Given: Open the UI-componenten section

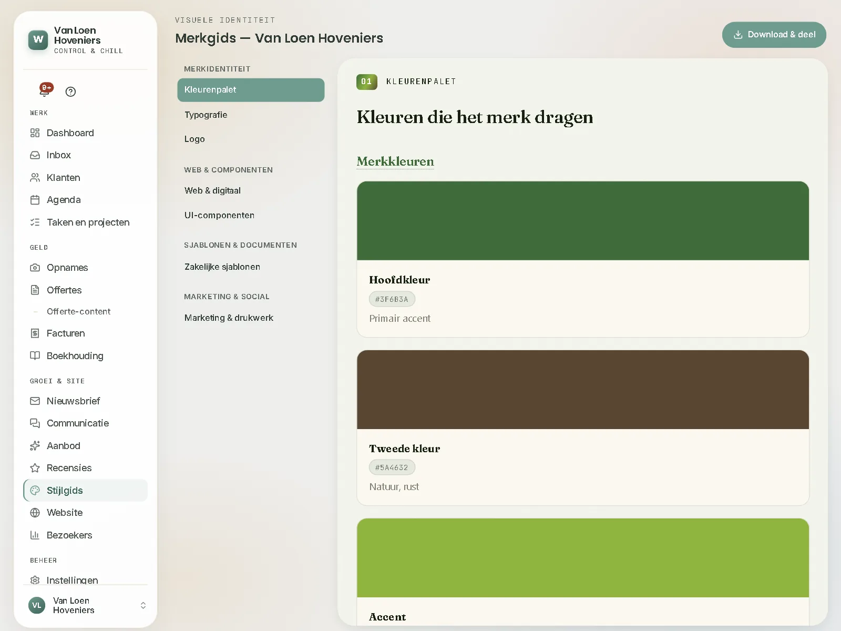Looking at the screenshot, I should [251, 215].
